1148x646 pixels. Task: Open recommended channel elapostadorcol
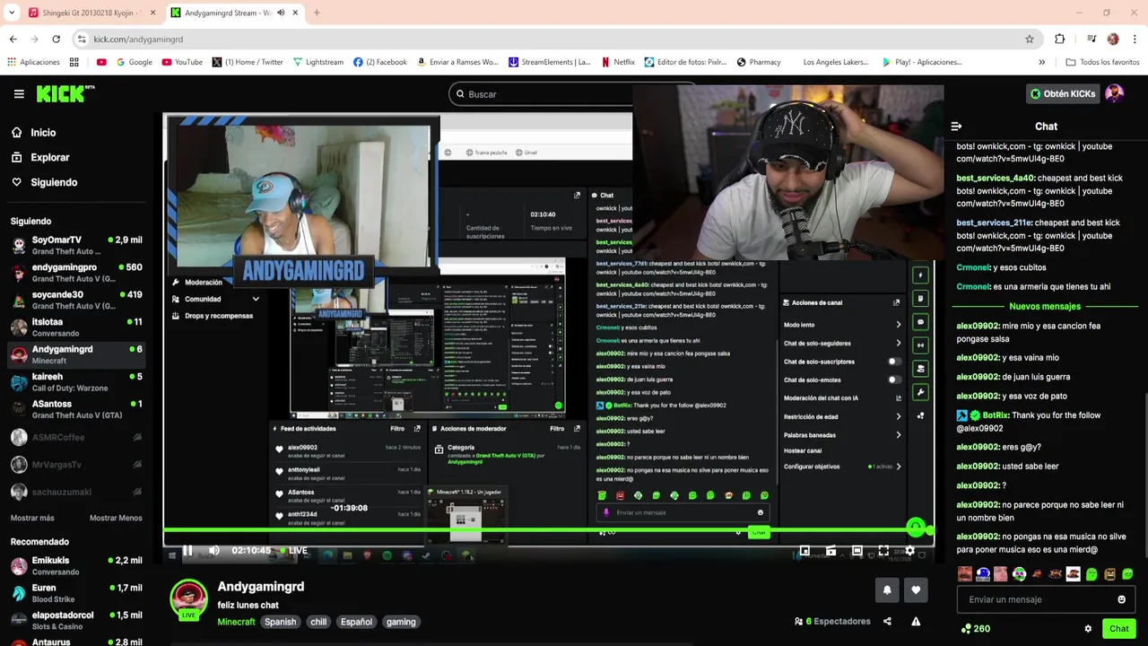coord(76,620)
